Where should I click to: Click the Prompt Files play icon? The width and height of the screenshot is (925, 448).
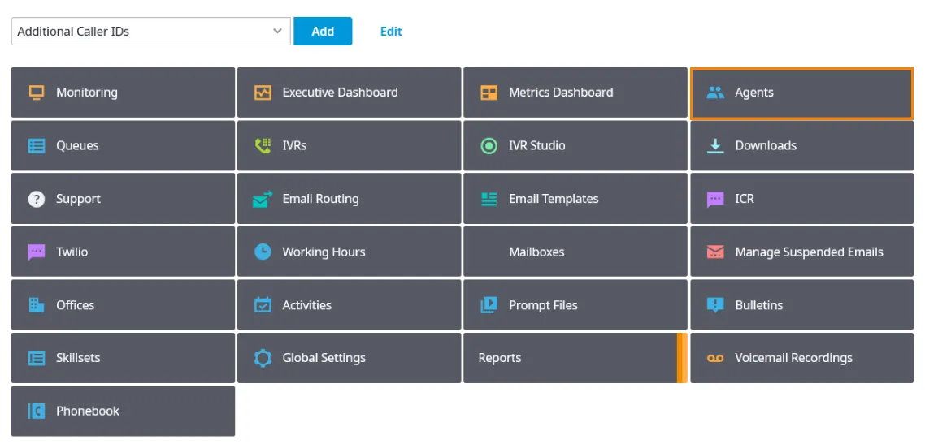click(489, 305)
